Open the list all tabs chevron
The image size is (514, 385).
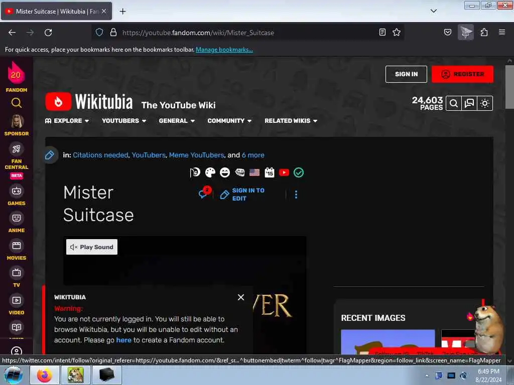[x=434, y=11]
